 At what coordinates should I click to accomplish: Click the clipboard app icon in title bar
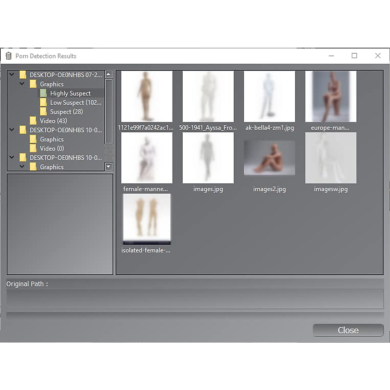coord(9,56)
